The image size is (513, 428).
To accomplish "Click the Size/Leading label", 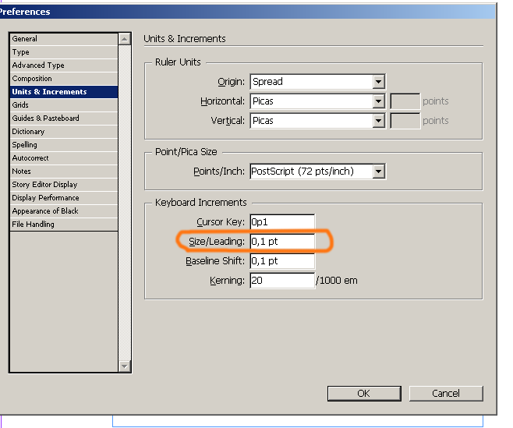I will coord(217,242).
